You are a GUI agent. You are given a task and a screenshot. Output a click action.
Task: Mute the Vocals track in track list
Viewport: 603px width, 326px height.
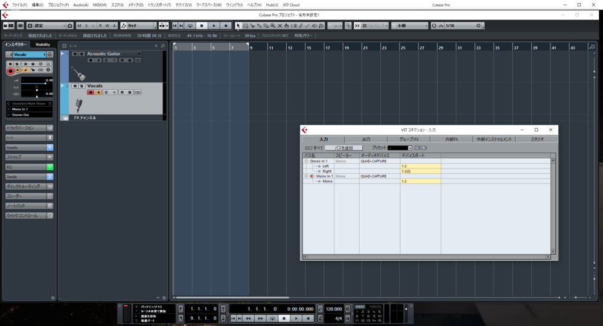[x=75, y=86]
